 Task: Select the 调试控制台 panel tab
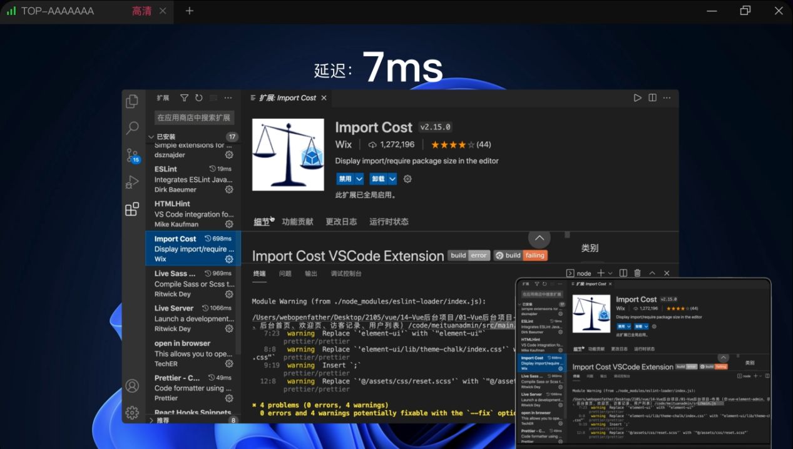click(x=346, y=273)
